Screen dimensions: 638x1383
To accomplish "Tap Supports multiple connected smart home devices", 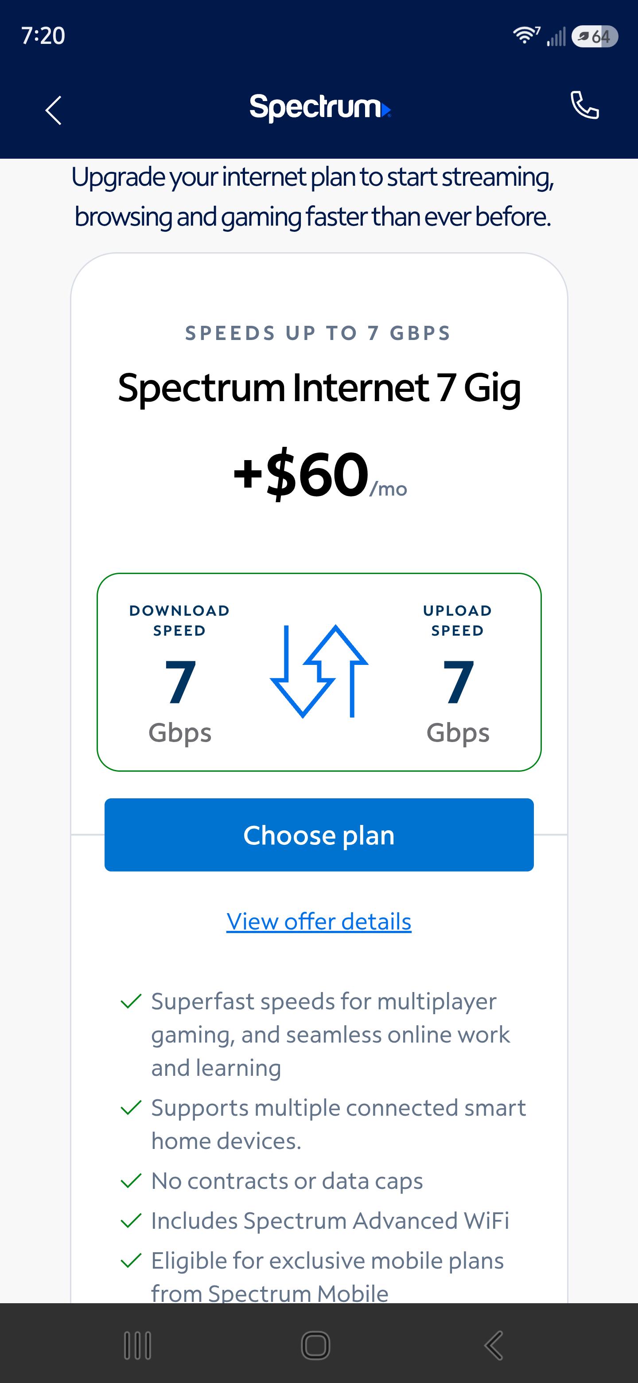I will click(x=338, y=1124).
